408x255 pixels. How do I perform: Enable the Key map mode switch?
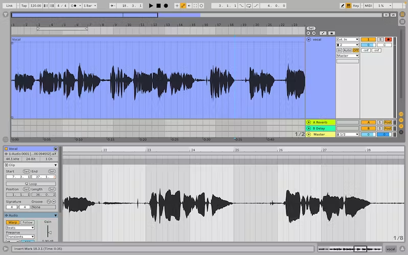pos(356,6)
